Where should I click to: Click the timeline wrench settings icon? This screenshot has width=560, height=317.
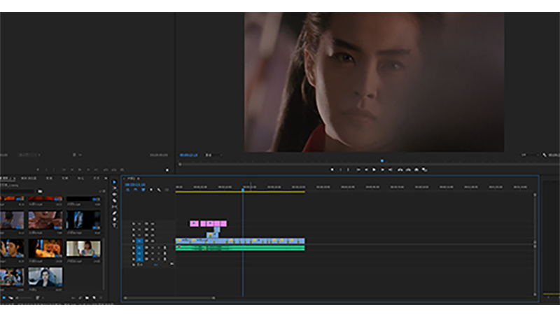pyautogui.click(x=160, y=190)
